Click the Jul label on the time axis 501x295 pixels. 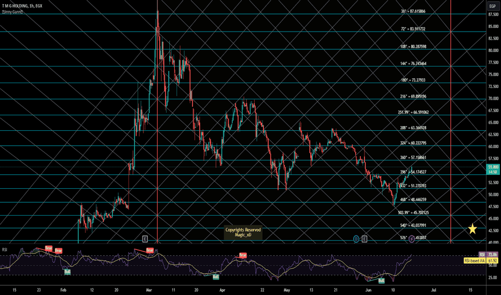(434, 290)
